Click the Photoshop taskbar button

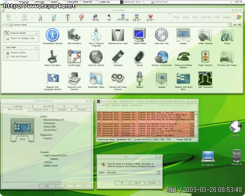(x=23, y=2)
